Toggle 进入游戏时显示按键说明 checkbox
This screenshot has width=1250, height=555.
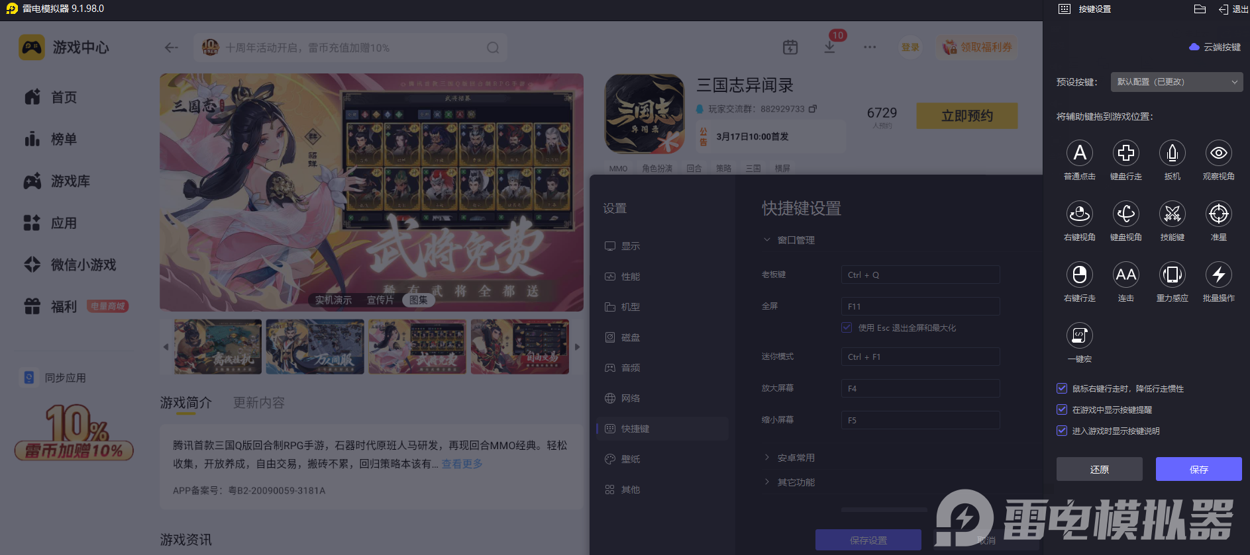point(1062,431)
